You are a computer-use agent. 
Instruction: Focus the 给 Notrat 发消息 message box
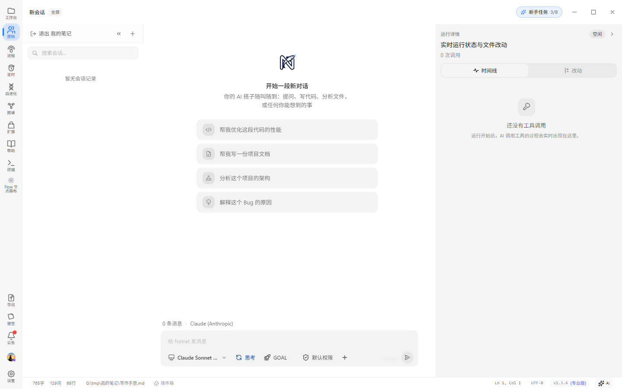289,341
